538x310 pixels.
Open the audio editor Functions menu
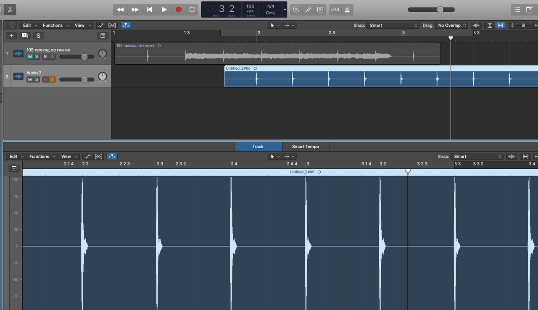(x=42, y=157)
